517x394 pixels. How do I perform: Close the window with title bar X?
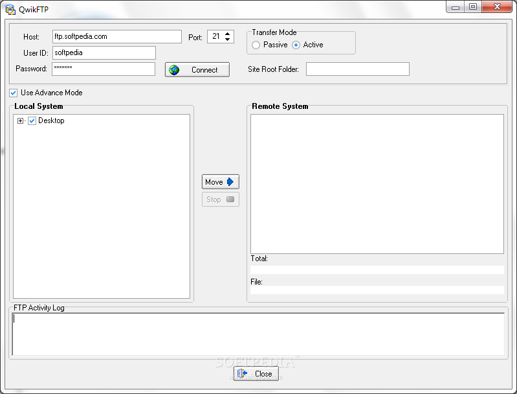coord(497,6)
